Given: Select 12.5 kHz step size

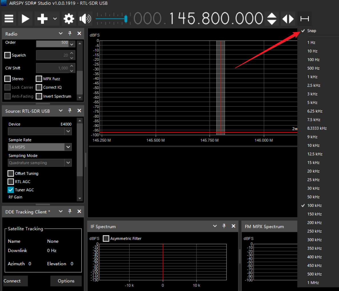Looking at the screenshot, I should pyautogui.click(x=315, y=154).
